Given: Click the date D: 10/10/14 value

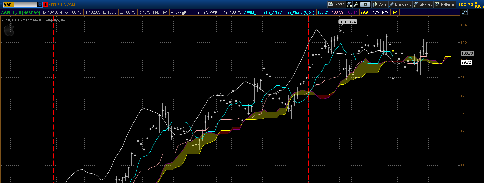Looking at the screenshot, I should (x=53, y=12).
